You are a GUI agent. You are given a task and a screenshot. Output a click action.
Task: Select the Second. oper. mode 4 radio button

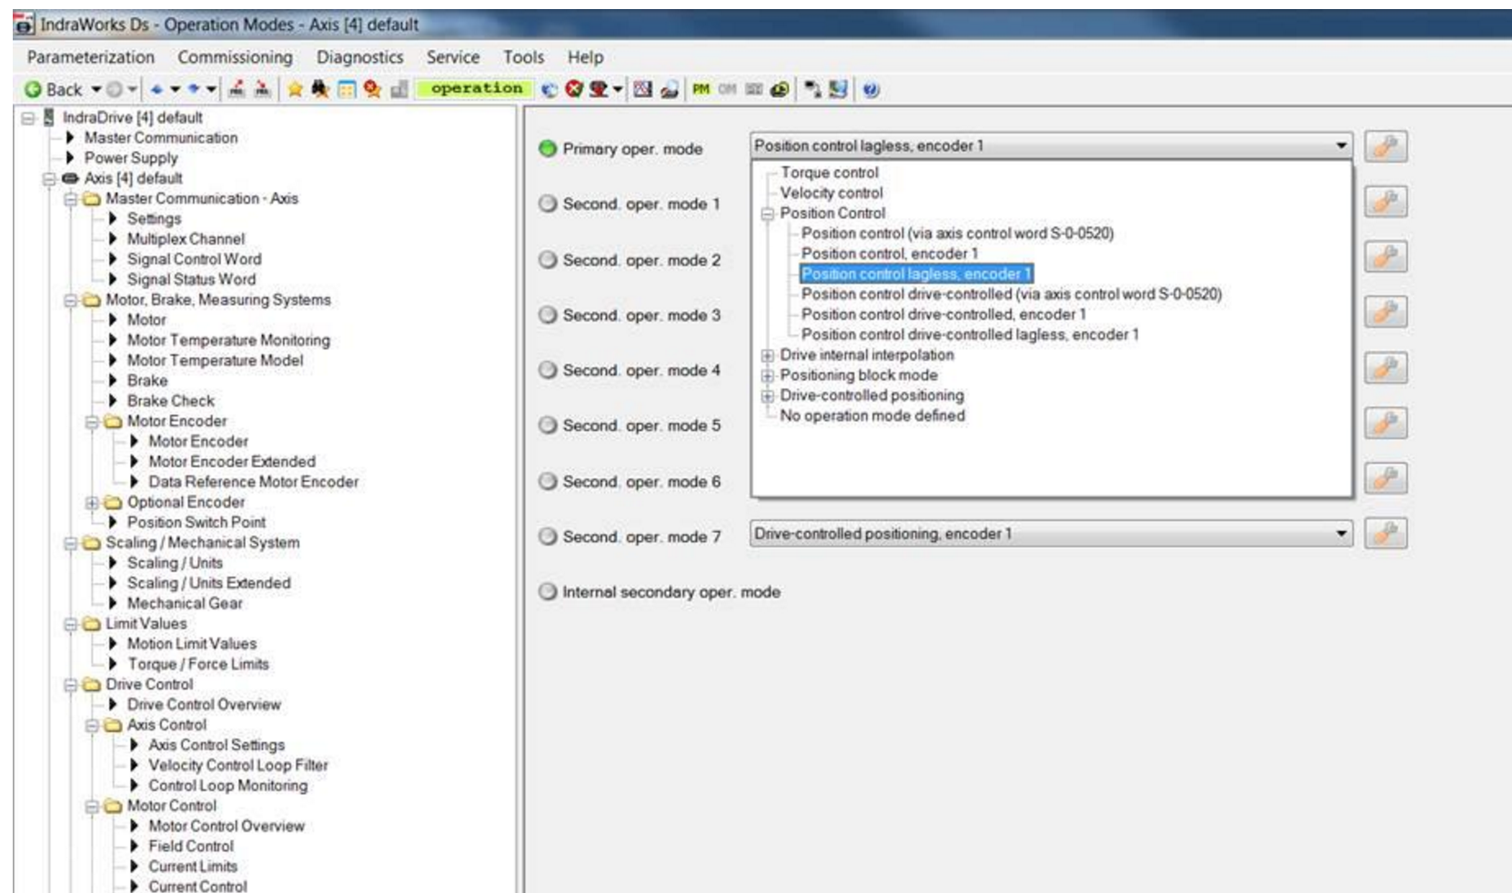547,370
